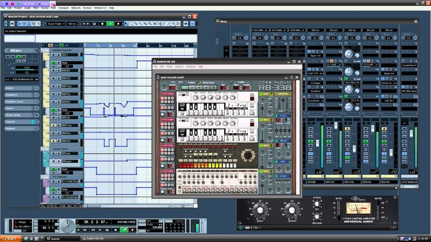431x242 pixels.
Task: Click the tempo value 134.000
Action: (x=157, y=227)
